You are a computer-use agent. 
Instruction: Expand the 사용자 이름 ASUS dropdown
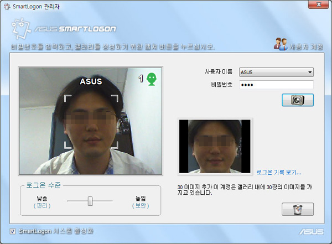[276, 72]
